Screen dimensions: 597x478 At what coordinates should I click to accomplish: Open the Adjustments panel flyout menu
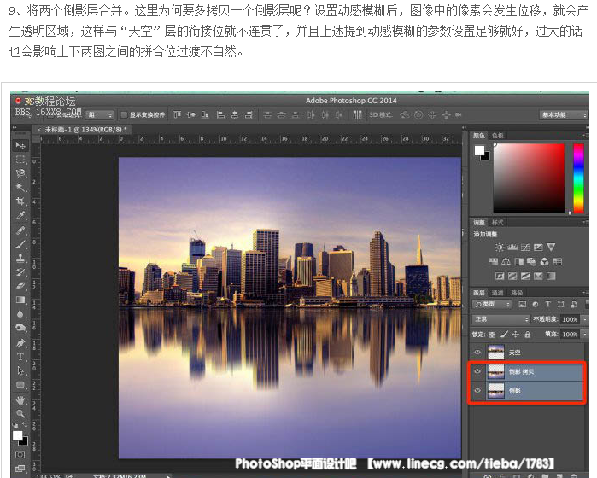pos(585,222)
